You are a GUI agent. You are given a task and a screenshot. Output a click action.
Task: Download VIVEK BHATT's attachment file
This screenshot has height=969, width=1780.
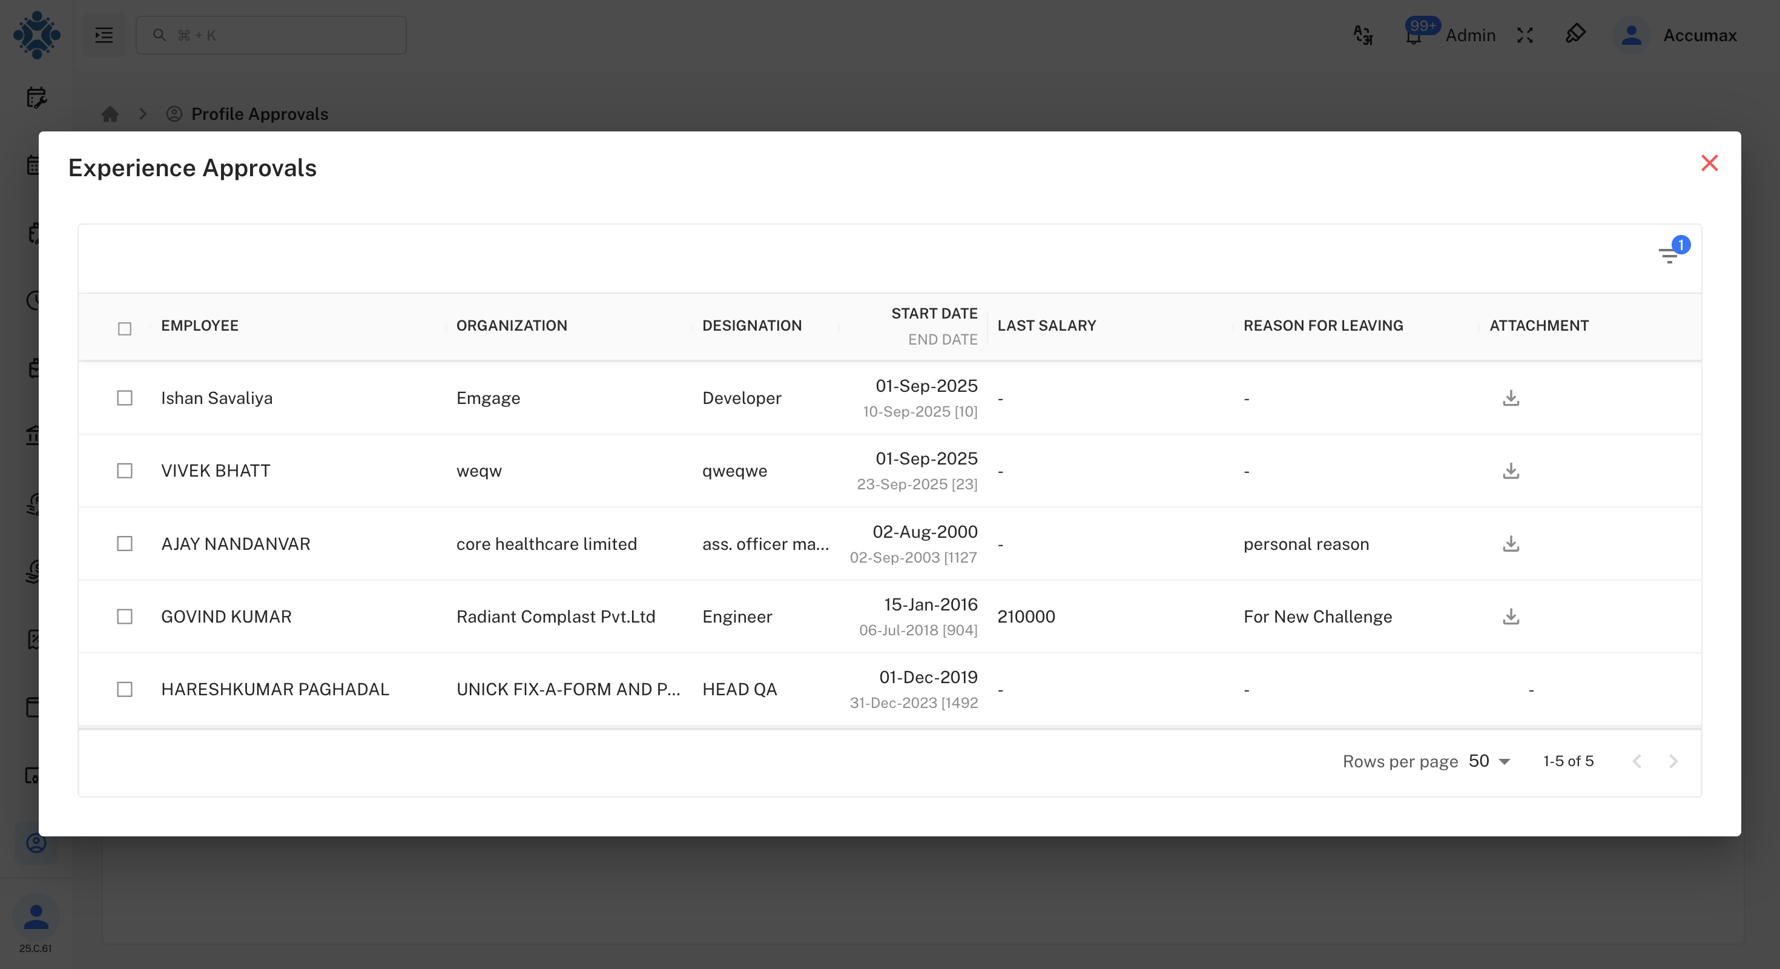(x=1511, y=471)
